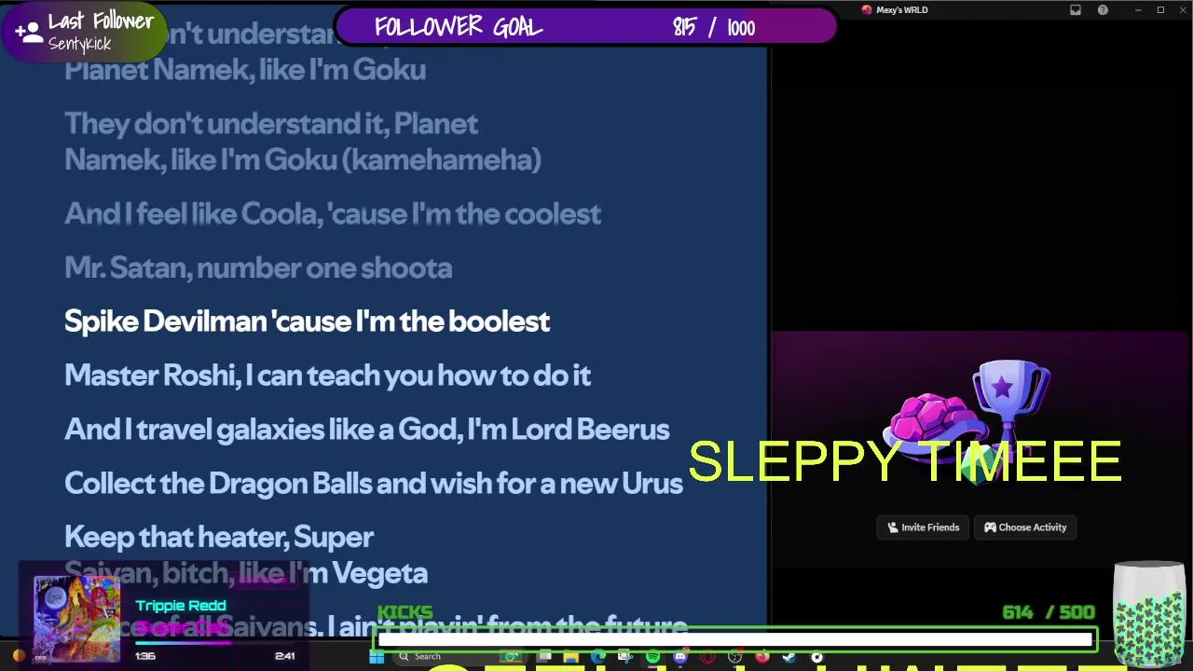1193x671 pixels.
Task: Click last follower name Sentykick
Action: pyautogui.click(x=79, y=44)
